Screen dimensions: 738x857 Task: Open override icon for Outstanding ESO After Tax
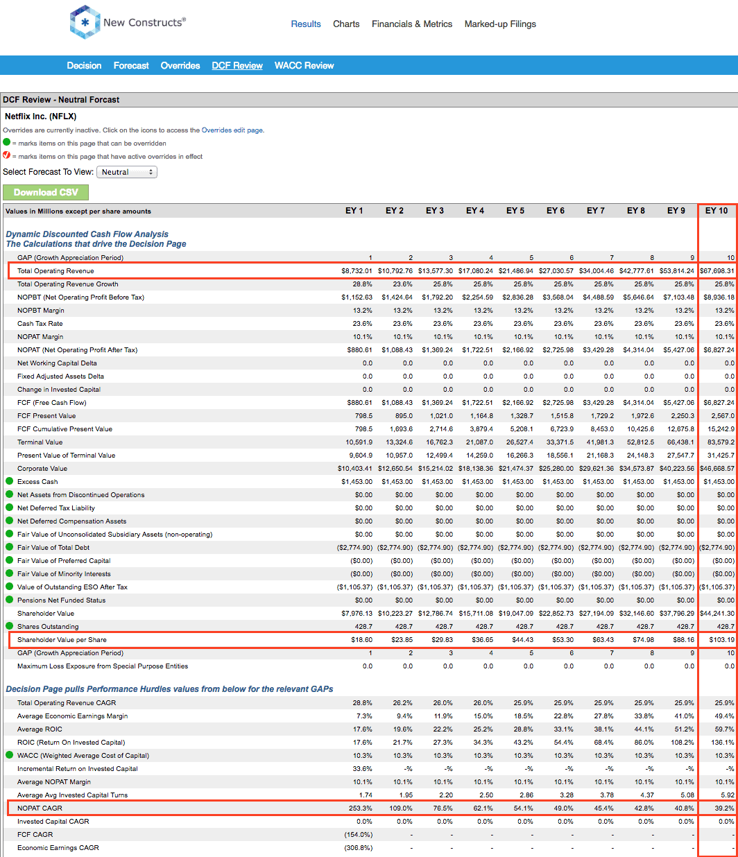pyautogui.click(x=10, y=587)
